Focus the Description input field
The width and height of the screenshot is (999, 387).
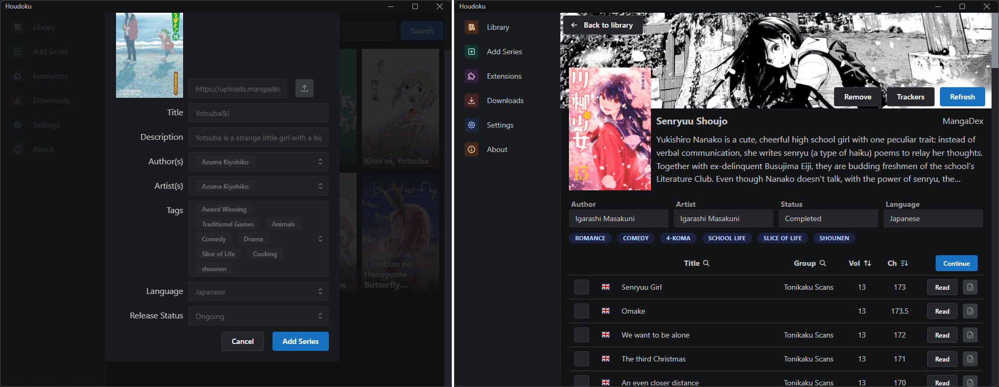[x=258, y=137]
